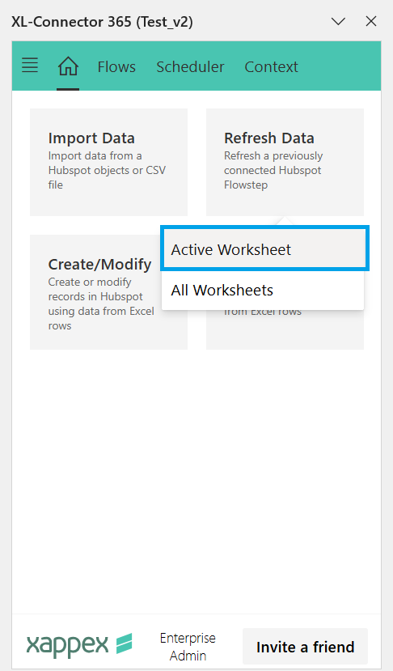Close the XL-Connector 365 pane
This screenshot has width=393, height=671.
tap(371, 21)
